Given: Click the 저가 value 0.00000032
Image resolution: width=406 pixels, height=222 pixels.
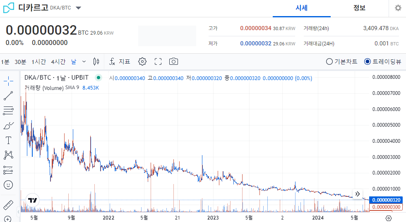Looking at the screenshot, I should coord(256,43).
